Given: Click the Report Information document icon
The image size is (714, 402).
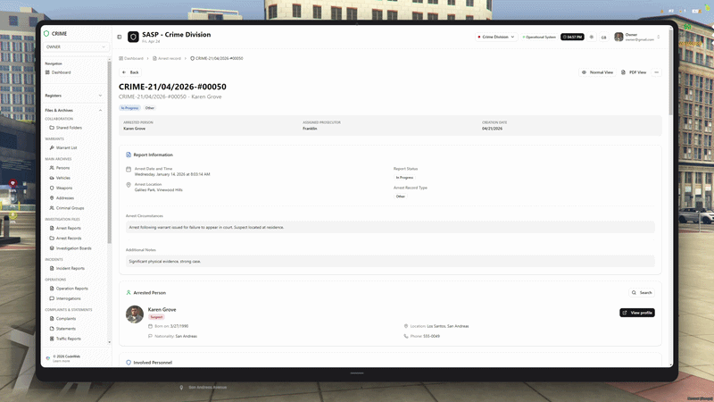Looking at the screenshot, I should (129, 155).
